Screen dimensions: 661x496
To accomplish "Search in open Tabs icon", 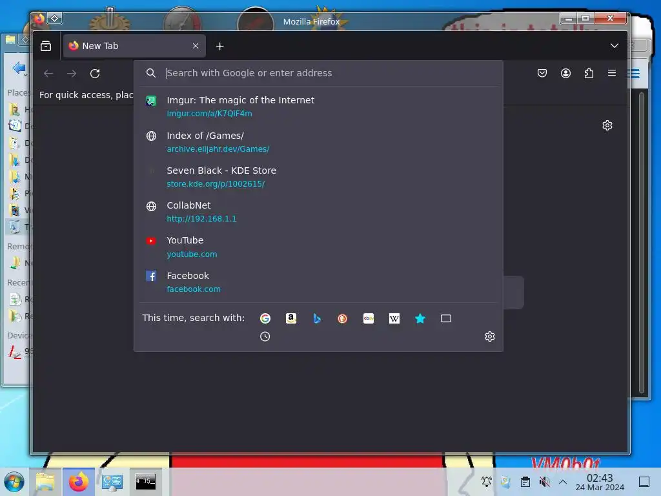I will point(446,318).
